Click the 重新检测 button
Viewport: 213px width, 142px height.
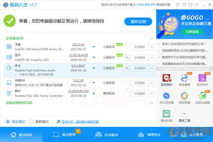tap(138, 22)
